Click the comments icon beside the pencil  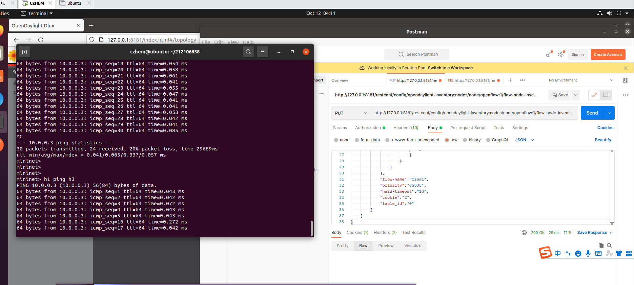click(606, 95)
